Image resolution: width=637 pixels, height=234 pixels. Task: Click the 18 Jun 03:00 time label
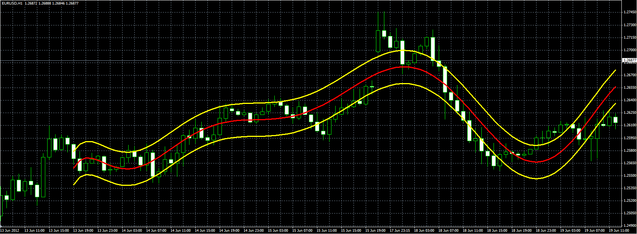coord(424,231)
